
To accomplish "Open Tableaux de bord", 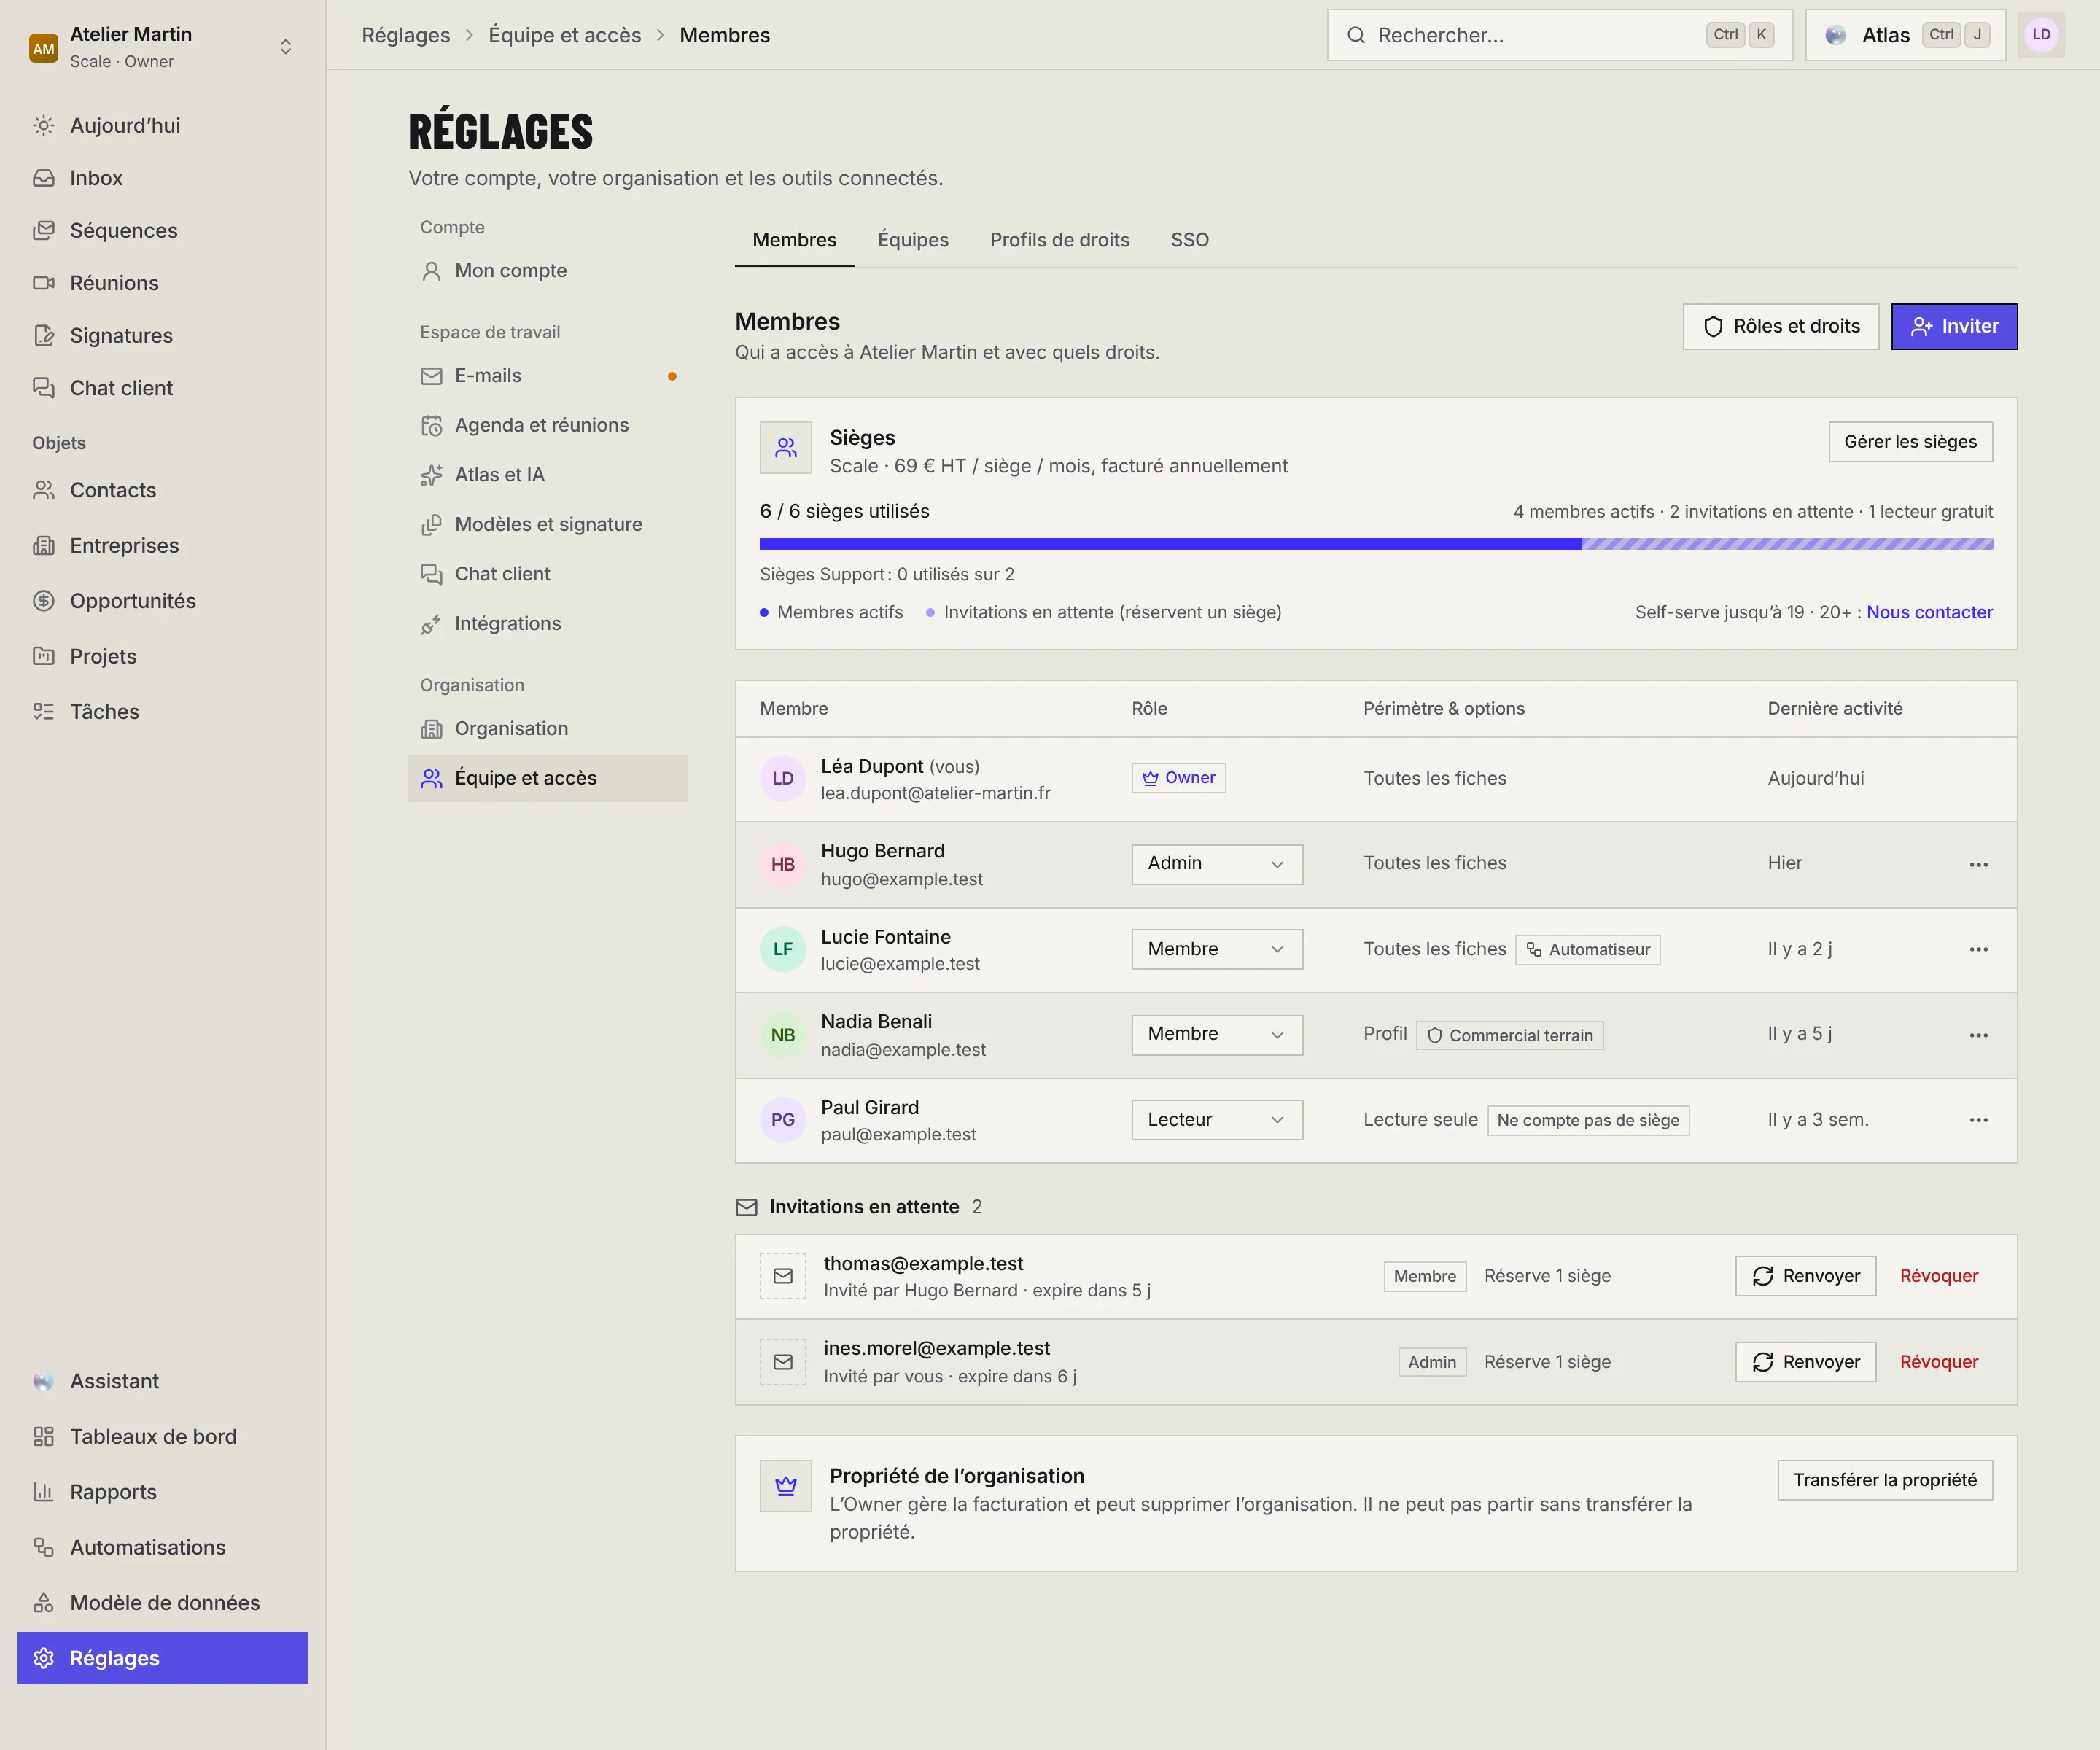I will (162, 1437).
